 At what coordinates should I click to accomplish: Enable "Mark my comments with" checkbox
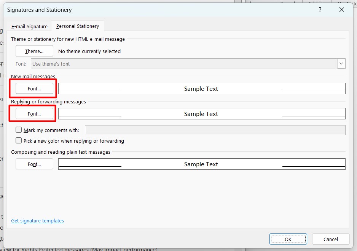19,130
